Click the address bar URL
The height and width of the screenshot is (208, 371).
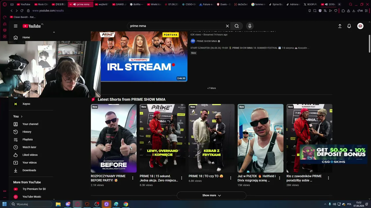(48, 11)
